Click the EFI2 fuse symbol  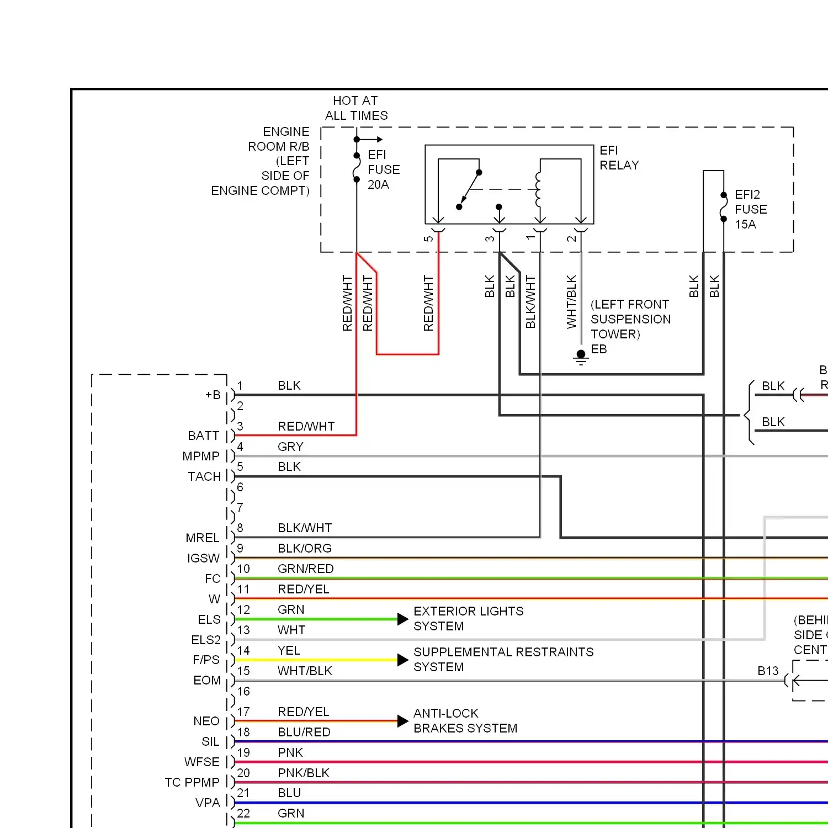click(724, 207)
